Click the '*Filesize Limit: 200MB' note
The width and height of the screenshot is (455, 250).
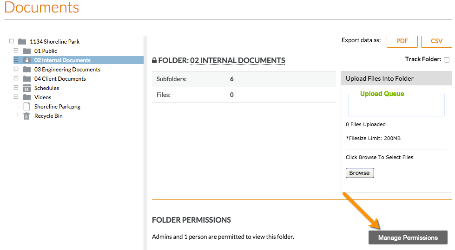point(373,139)
